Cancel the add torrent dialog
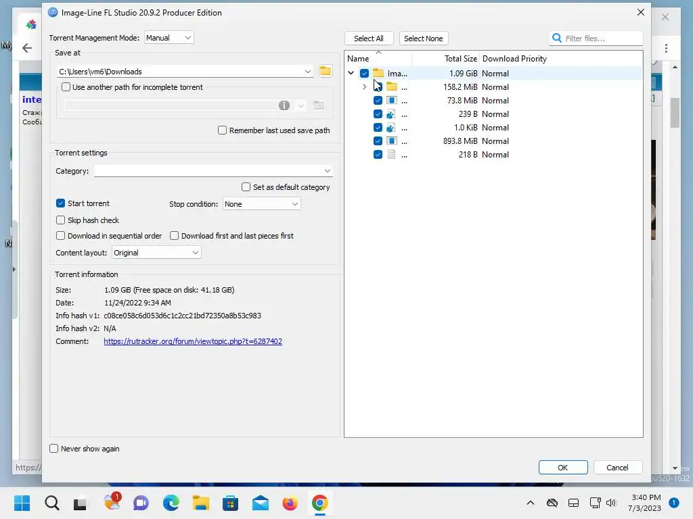This screenshot has width=693, height=519. [617, 468]
